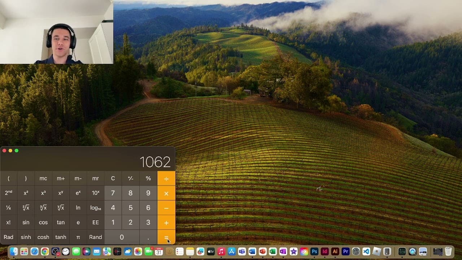Select the plus operator
The height and width of the screenshot is (260, 462).
coord(166,223)
